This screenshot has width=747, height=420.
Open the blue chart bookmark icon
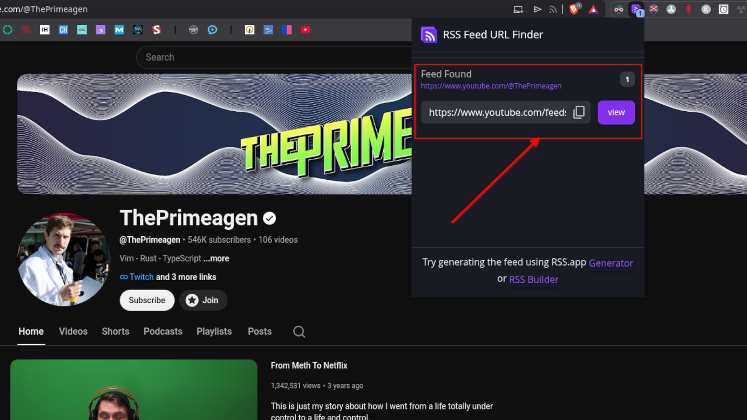click(x=268, y=30)
